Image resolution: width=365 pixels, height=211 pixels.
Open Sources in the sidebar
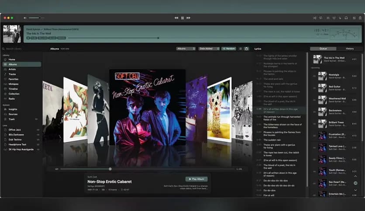click(22, 114)
